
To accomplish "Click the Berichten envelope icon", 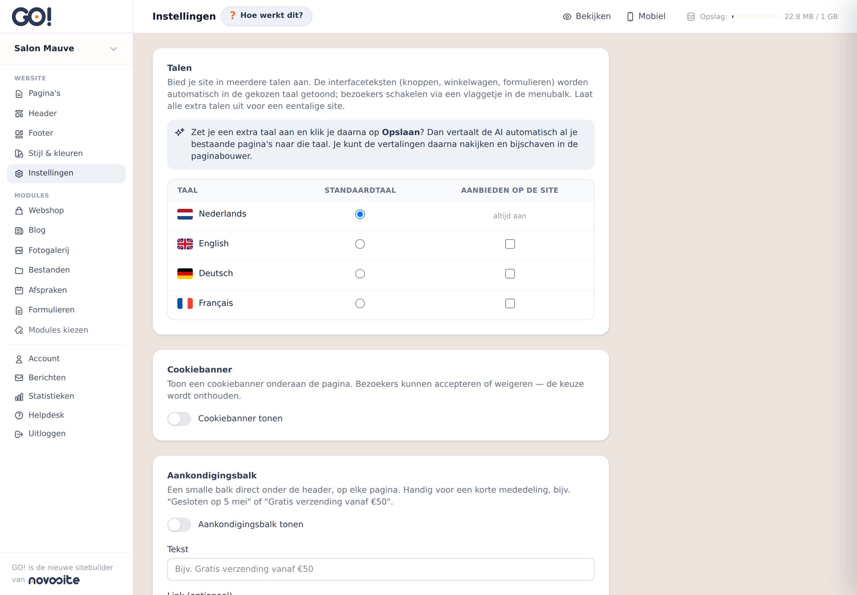I will [19, 378].
